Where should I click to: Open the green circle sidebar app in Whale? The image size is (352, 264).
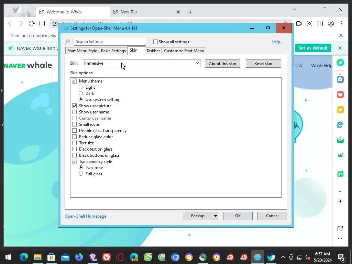(x=340, y=63)
